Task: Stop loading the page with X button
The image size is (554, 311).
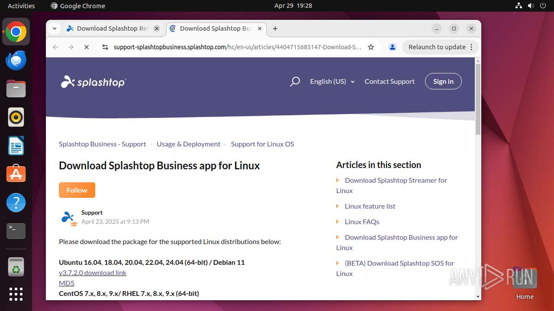Action: tap(87, 47)
